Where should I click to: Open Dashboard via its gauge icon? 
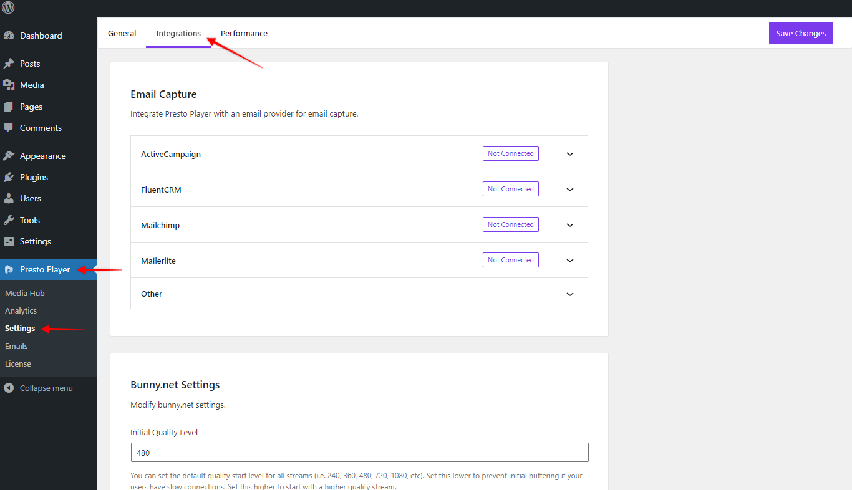(9, 36)
